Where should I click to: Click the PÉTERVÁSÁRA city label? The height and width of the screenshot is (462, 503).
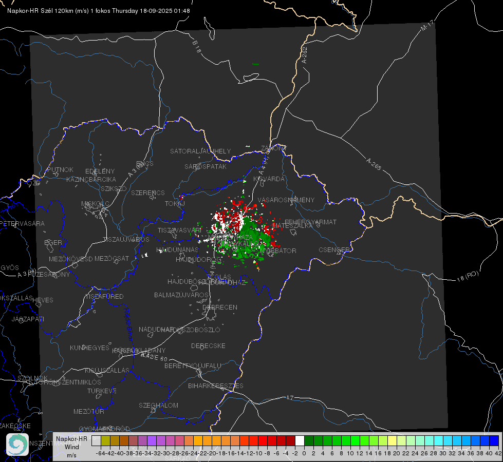coord(23,223)
